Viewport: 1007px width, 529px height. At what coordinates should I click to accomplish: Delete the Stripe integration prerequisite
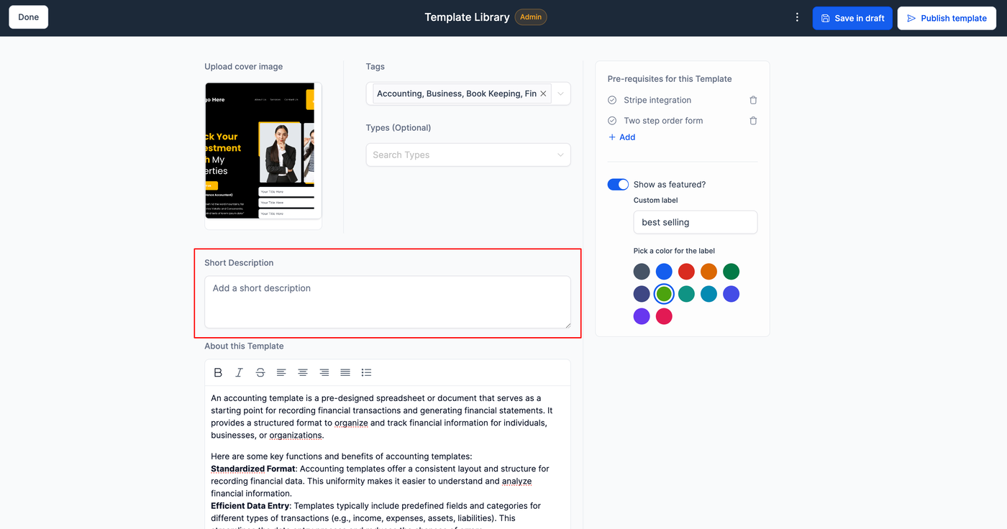pos(753,101)
